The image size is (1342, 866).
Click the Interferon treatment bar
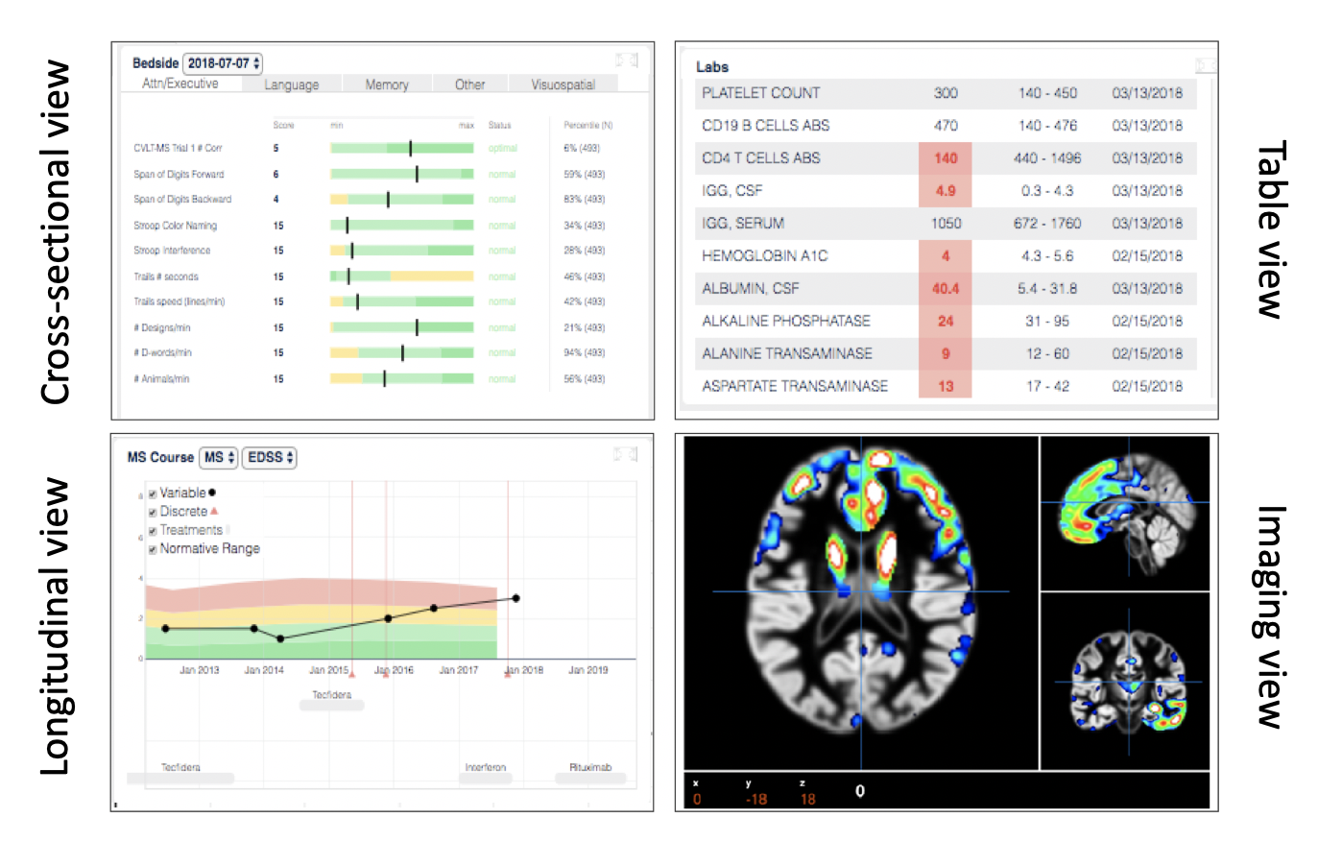click(x=485, y=779)
